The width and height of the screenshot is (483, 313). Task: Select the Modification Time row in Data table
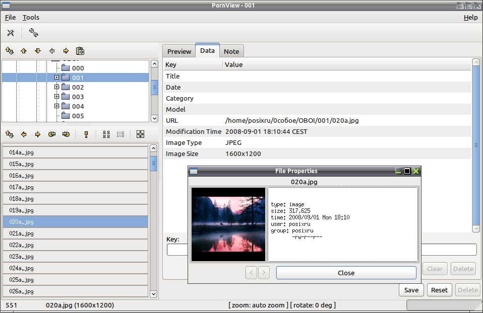317,132
